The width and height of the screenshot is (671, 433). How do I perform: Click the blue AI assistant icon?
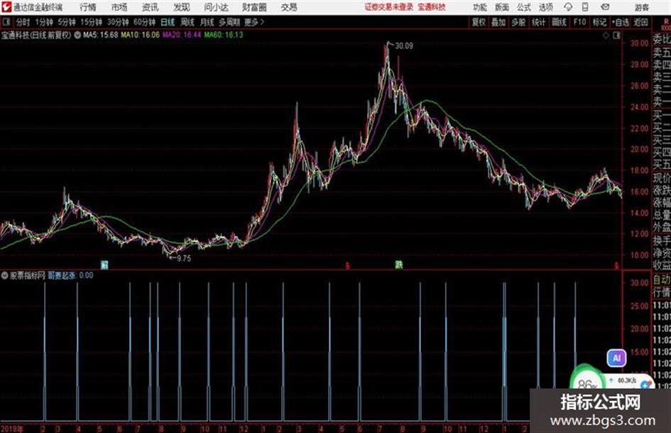point(616,358)
